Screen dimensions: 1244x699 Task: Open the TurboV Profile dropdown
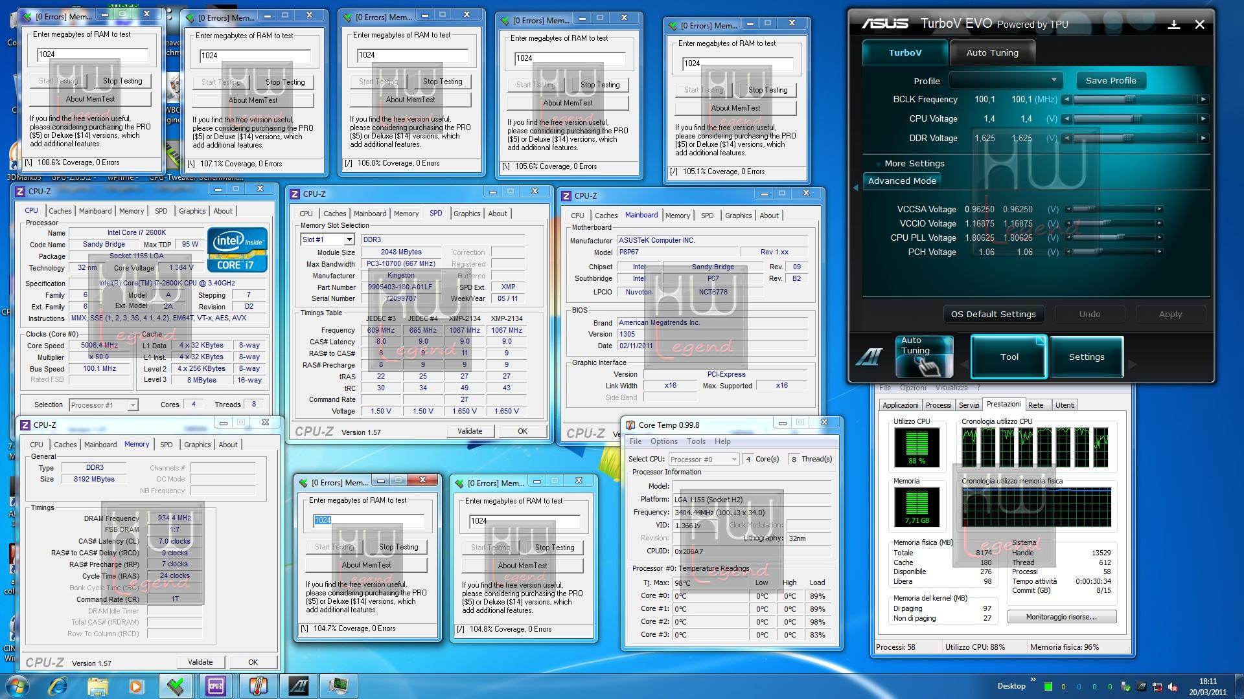1006,80
